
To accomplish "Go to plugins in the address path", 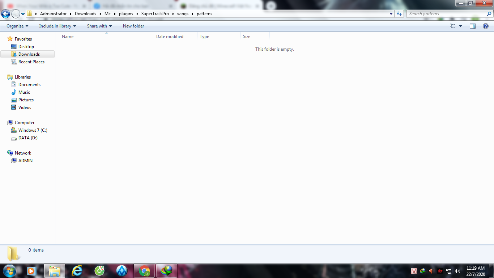I will [x=126, y=14].
